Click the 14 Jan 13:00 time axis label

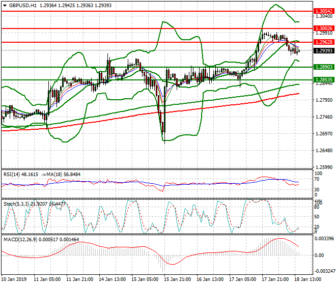113,279
